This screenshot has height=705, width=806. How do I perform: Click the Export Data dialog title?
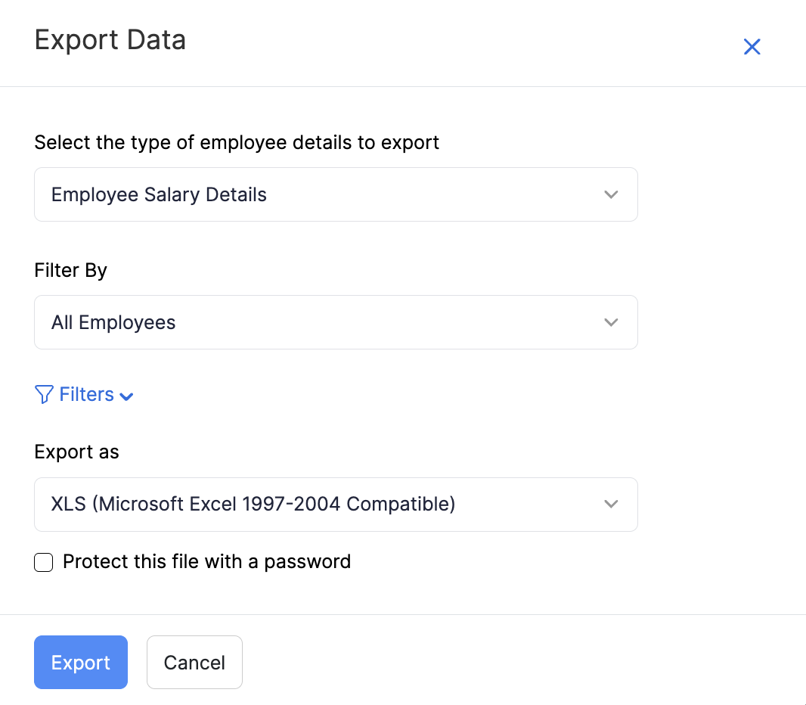[x=110, y=40]
